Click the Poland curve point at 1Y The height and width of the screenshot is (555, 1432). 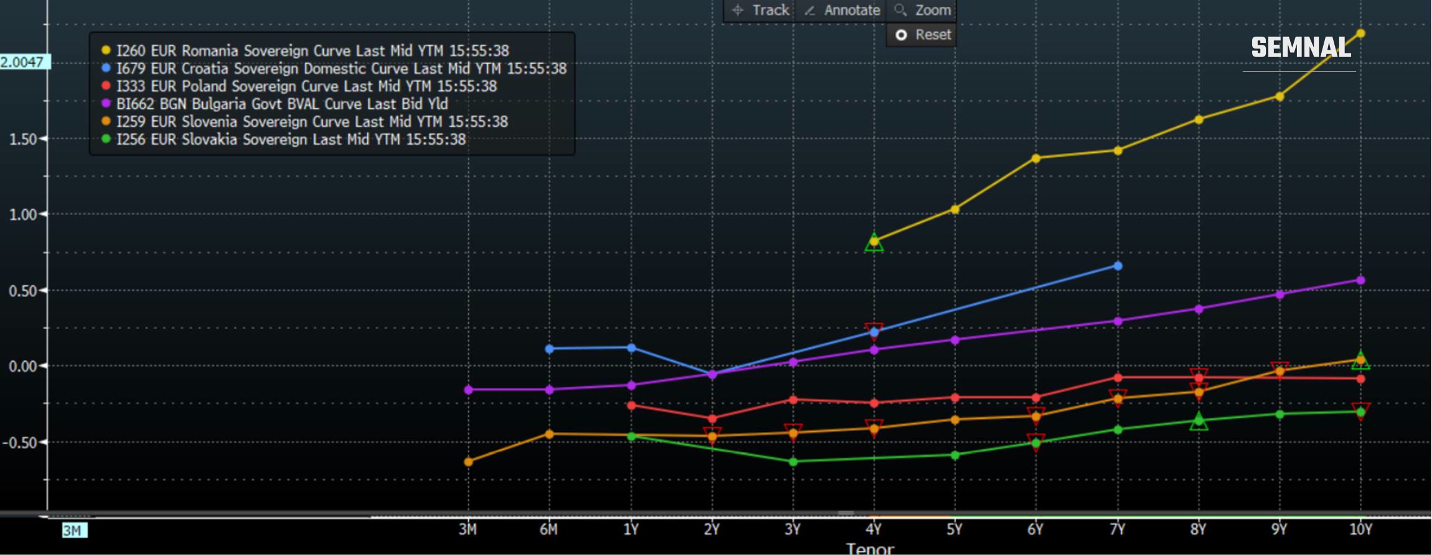632,405
